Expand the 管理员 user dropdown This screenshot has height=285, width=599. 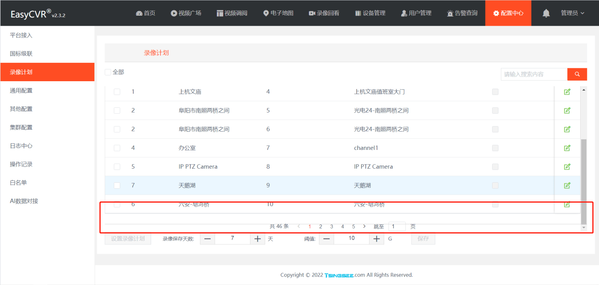tap(572, 13)
